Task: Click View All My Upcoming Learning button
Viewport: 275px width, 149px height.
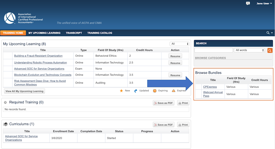Action: (x=24, y=91)
